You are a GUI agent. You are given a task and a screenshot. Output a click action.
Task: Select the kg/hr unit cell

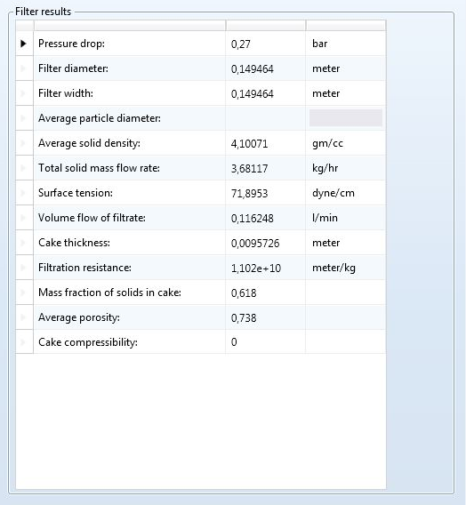coord(346,168)
